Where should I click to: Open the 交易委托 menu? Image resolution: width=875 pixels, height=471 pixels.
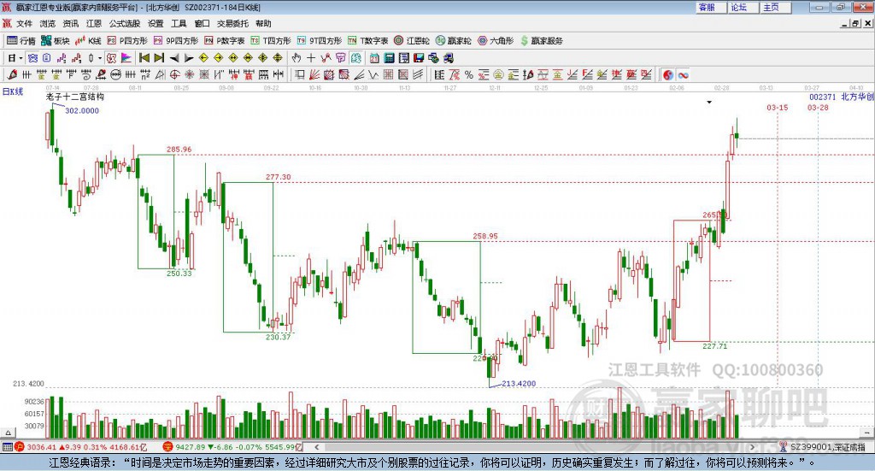click(x=232, y=23)
